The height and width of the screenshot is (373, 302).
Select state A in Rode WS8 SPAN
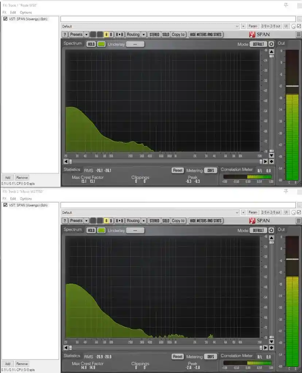click(106, 35)
